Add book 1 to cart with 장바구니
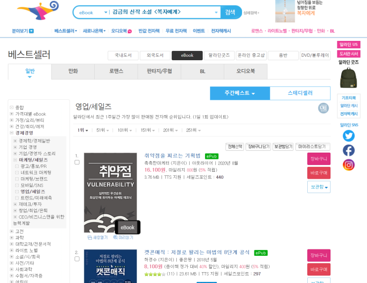 coord(319,159)
